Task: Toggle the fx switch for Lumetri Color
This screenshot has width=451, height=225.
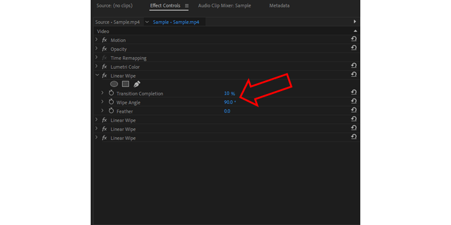Action: point(104,67)
